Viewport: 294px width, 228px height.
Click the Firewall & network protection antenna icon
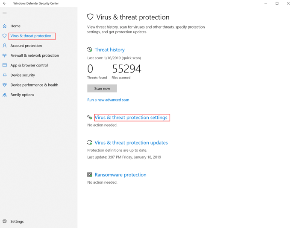5,55
